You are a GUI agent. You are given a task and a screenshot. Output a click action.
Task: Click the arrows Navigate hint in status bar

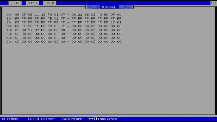coord(103,119)
